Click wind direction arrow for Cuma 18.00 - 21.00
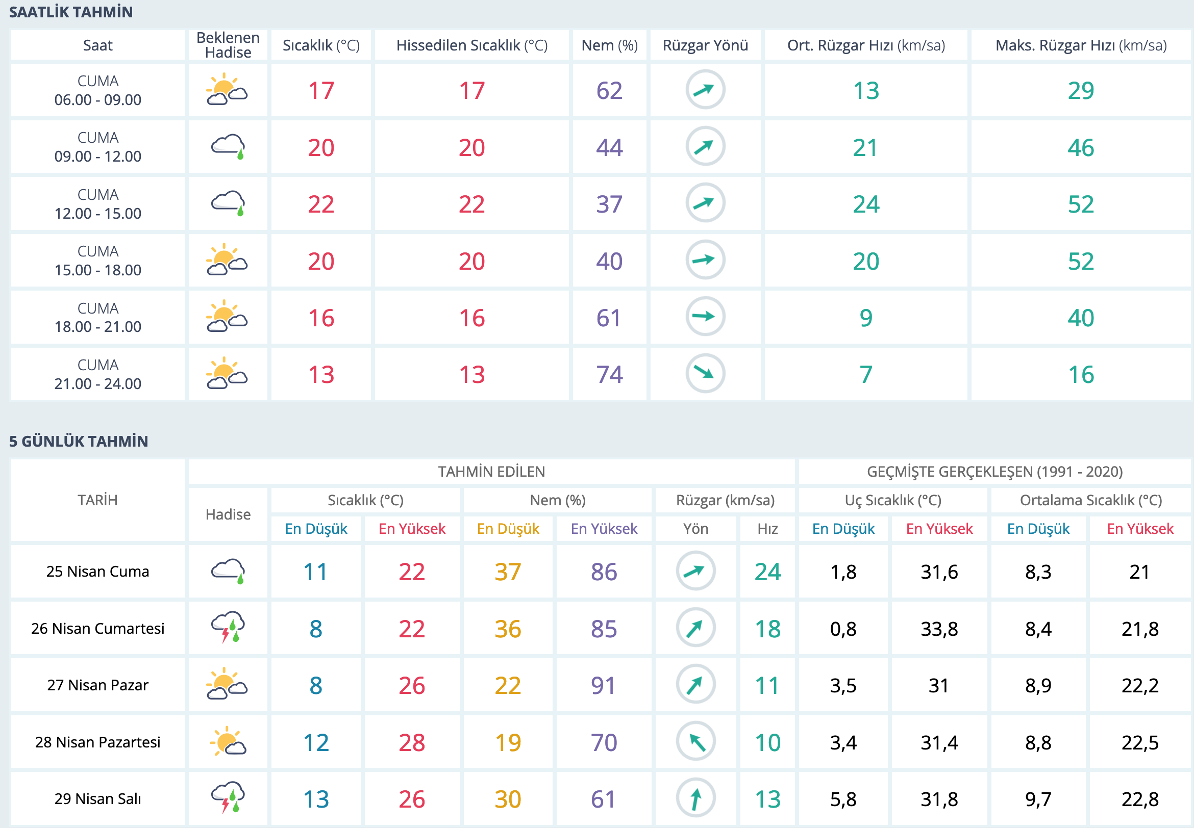The image size is (1194, 828). (x=705, y=317)
